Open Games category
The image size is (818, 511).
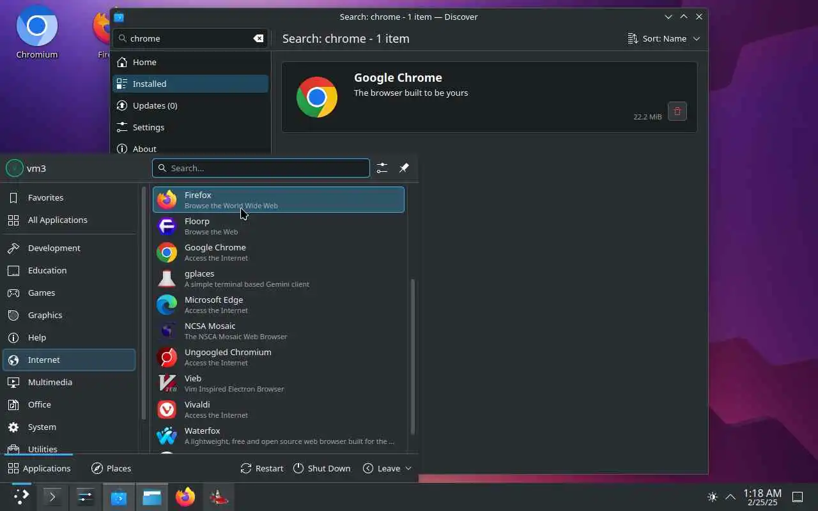[x=69, y=293]
